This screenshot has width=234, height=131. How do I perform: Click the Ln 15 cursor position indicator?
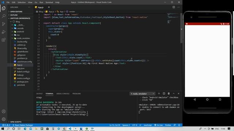pyautogui.click(x=114, y=125)
